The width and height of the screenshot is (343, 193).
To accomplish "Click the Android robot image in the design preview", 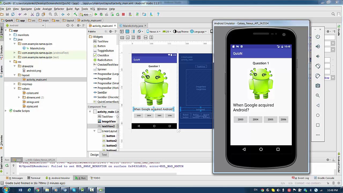I will click(154, 87).
